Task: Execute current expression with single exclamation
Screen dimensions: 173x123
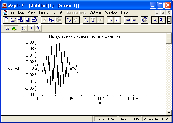Action: coord(31,29)
